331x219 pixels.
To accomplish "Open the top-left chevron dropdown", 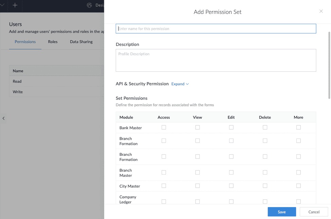I will tap(2, 5).
